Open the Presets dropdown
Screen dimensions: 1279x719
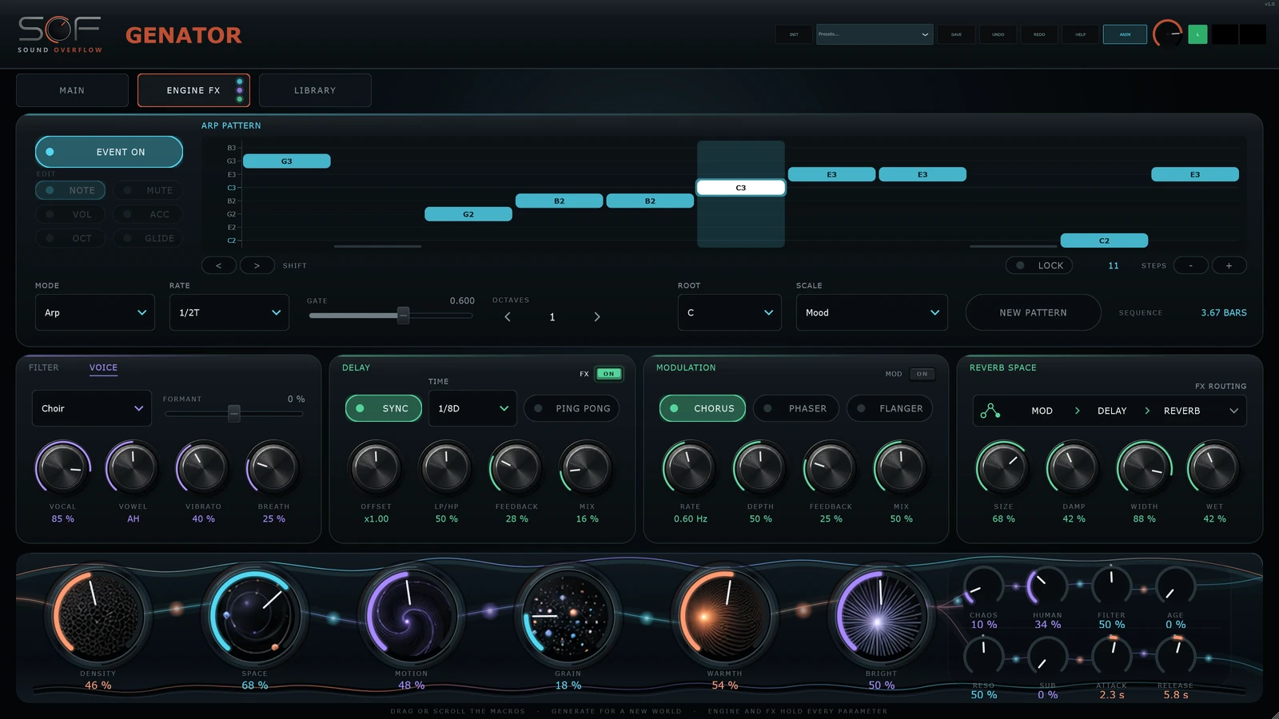pyautogui.click(x=875, y=34)
